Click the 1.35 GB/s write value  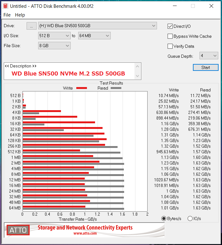coord(170,141)
